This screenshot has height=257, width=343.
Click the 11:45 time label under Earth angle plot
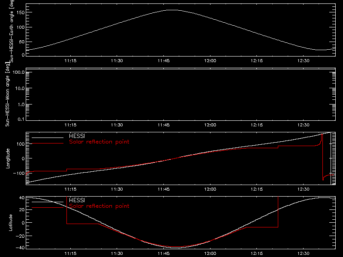click(x=164, y=60)
